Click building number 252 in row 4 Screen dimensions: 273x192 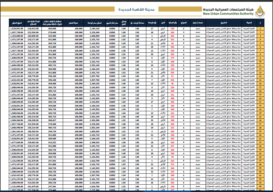click(172, 40)
